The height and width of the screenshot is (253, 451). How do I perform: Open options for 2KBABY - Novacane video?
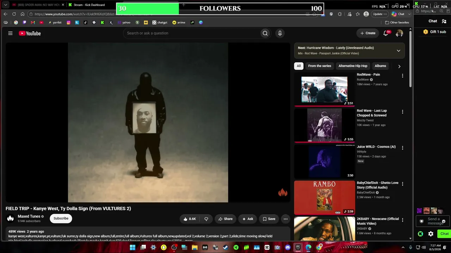[402, 220]
